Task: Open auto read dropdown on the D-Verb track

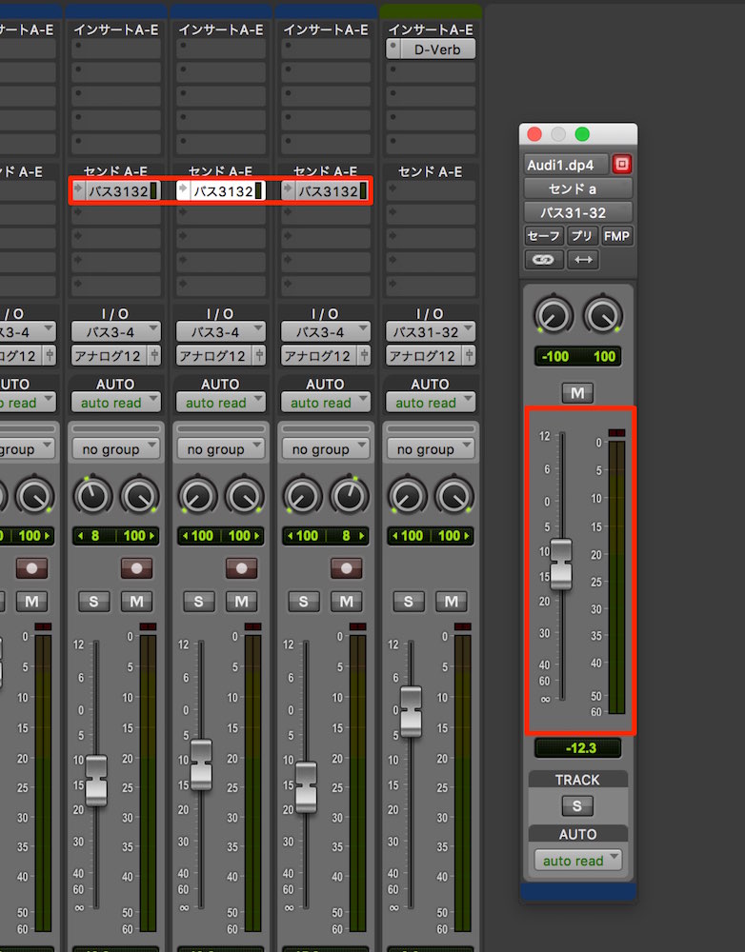Action: click(x=431, y=403)
